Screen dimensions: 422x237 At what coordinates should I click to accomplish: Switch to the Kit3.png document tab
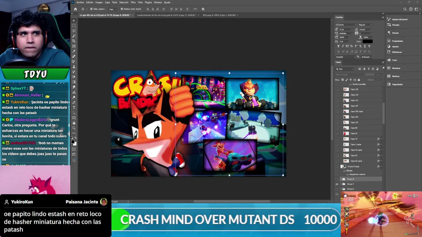[220, 15]
